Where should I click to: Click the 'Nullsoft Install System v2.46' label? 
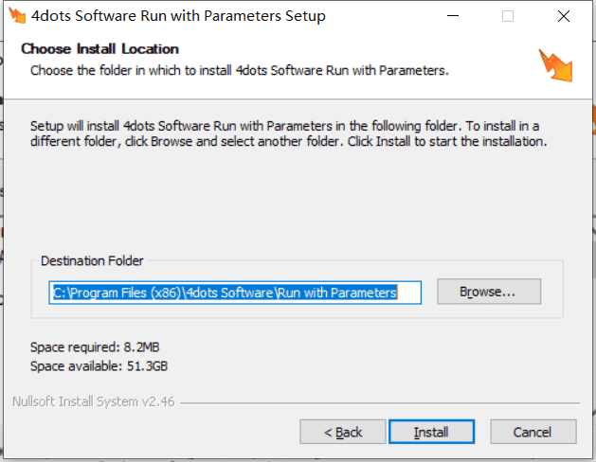[x=94, y=401]
